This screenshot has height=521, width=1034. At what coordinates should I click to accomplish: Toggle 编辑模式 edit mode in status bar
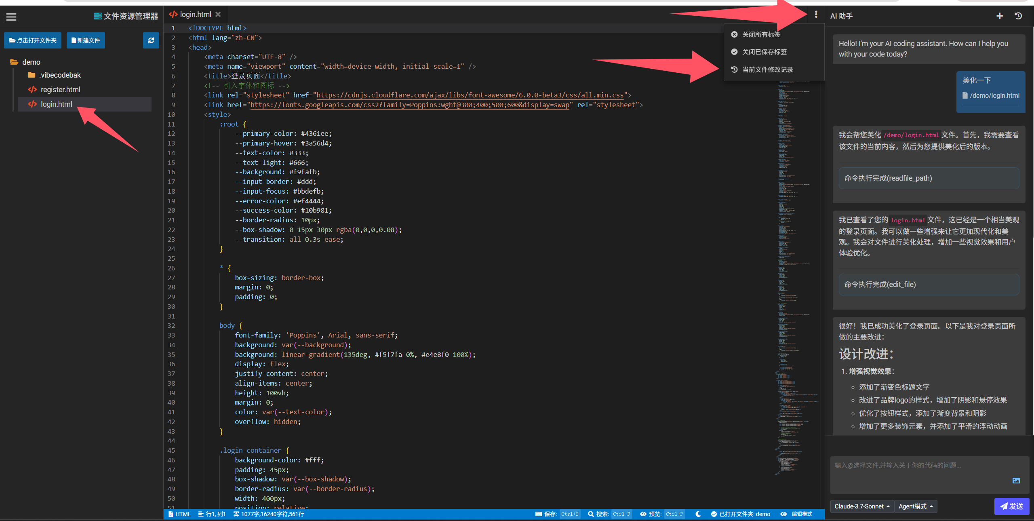point(796,514)
